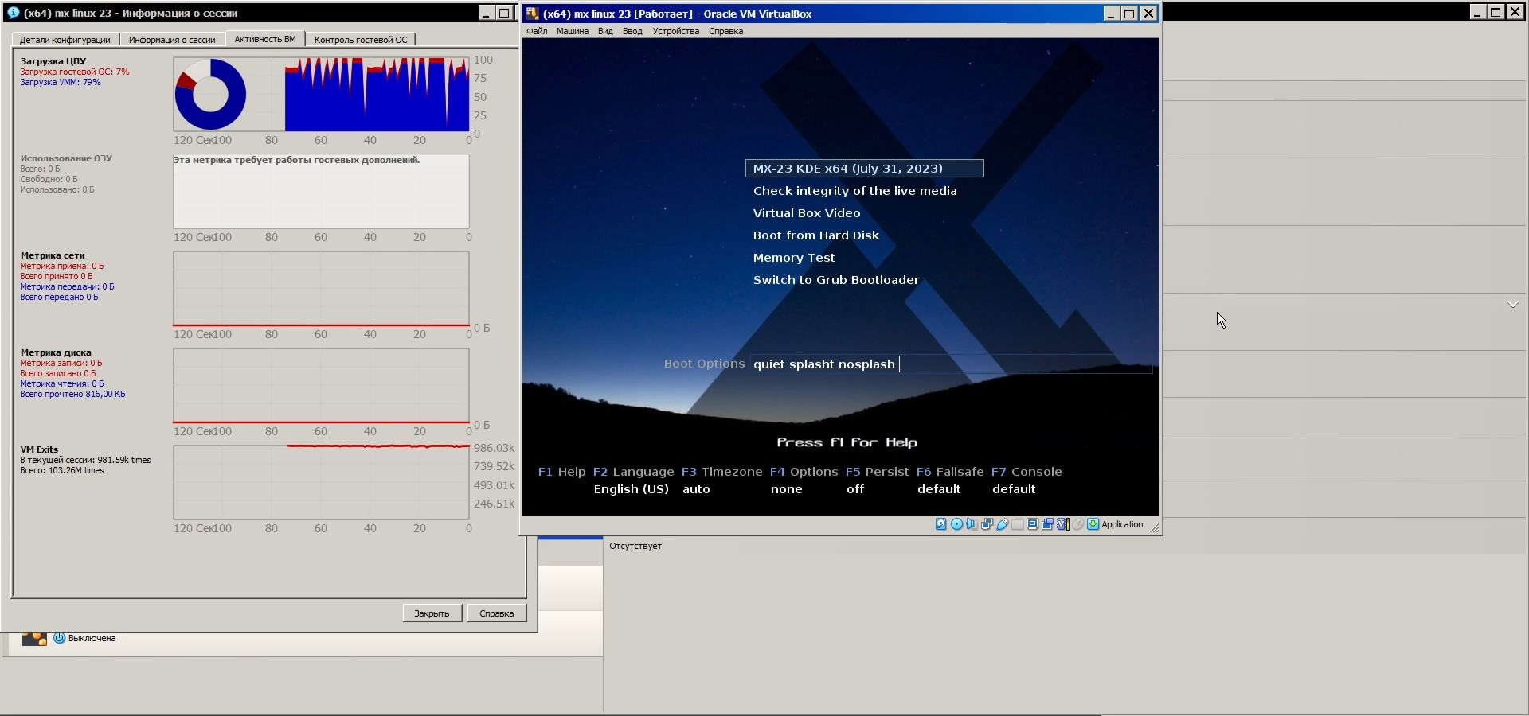Image resolution: width=1529 pixels, height=716 pixels.
Task: Open the Устройства menu
Action: pos(675,32)
